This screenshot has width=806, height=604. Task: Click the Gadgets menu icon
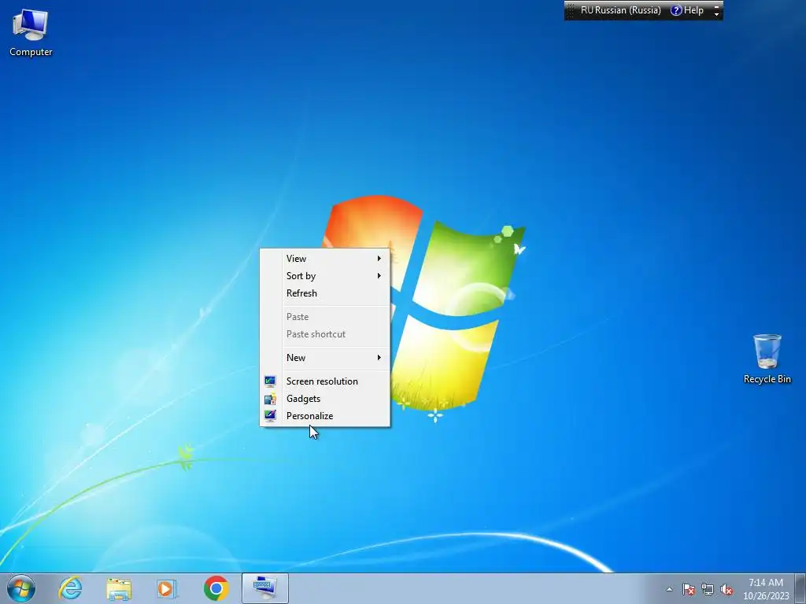point(271,399)
